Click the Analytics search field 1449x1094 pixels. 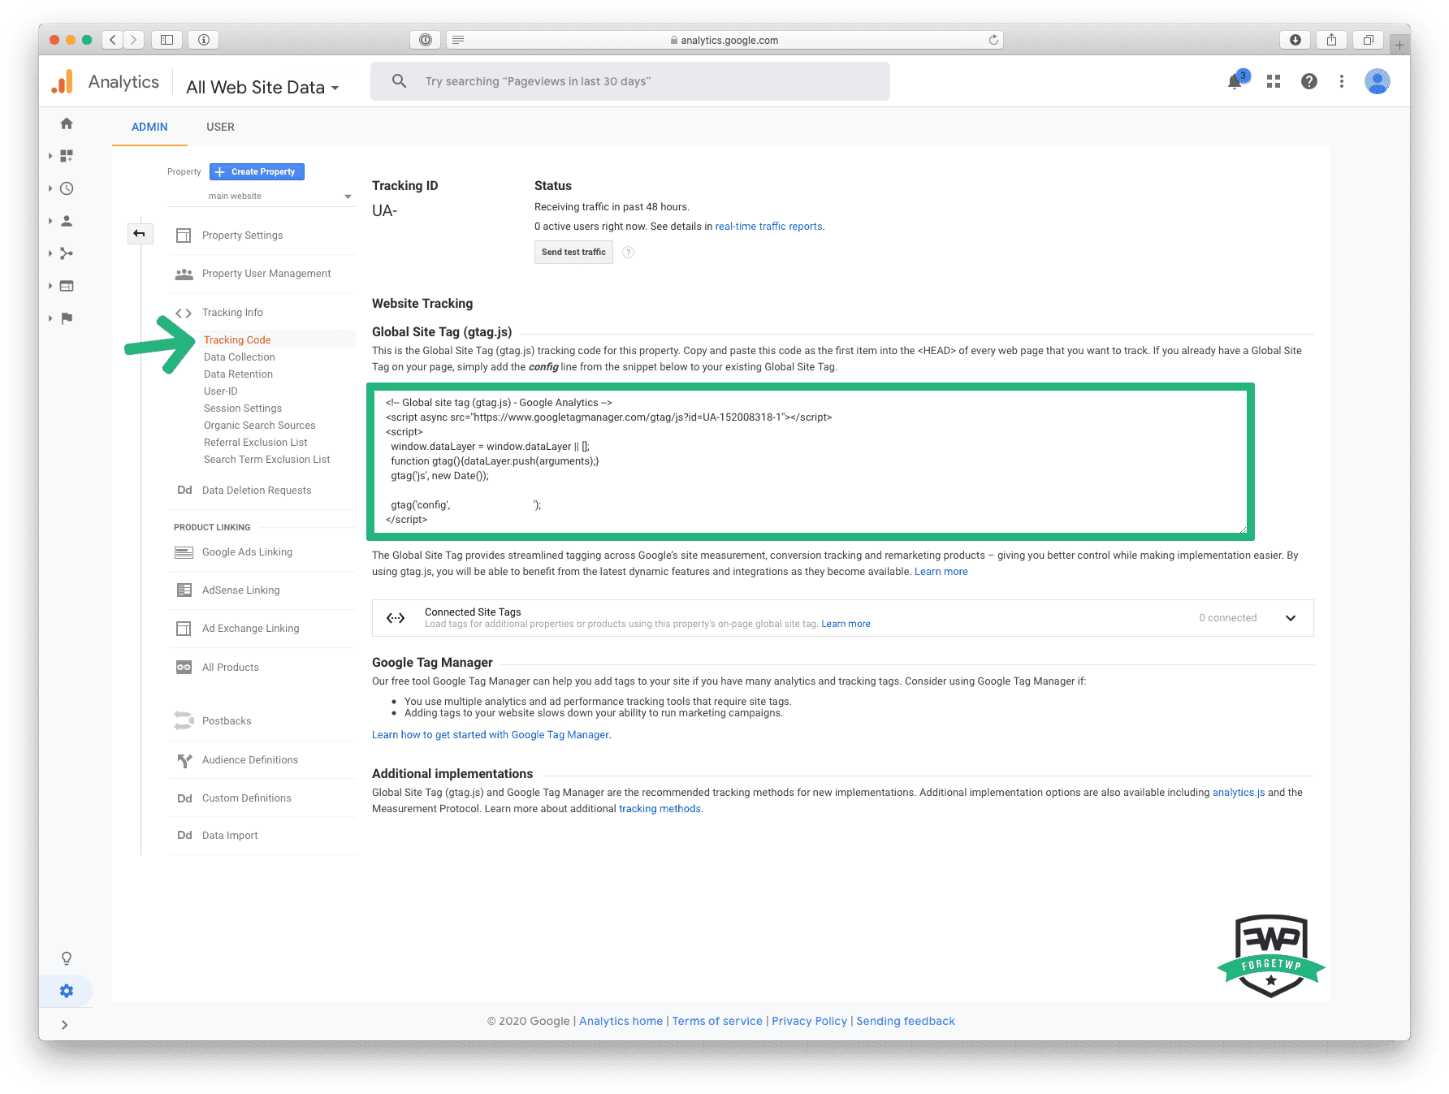pyautogui.click(x=630, y=81)
